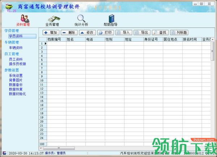This screenshot has width=217, height=157.
Task: Open 数据初始化 option
Action: pyautogui.click(x=17, y=94)
